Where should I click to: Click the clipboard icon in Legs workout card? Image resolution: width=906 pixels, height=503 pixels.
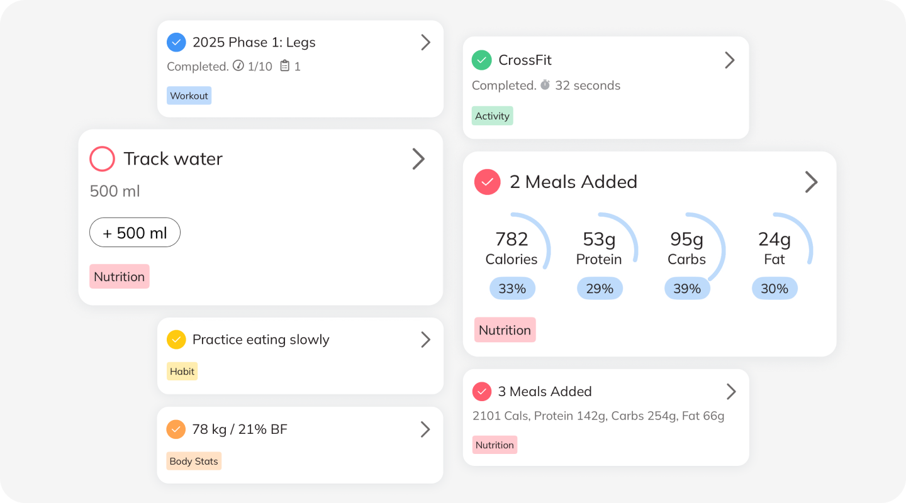(x=285, y=65)
